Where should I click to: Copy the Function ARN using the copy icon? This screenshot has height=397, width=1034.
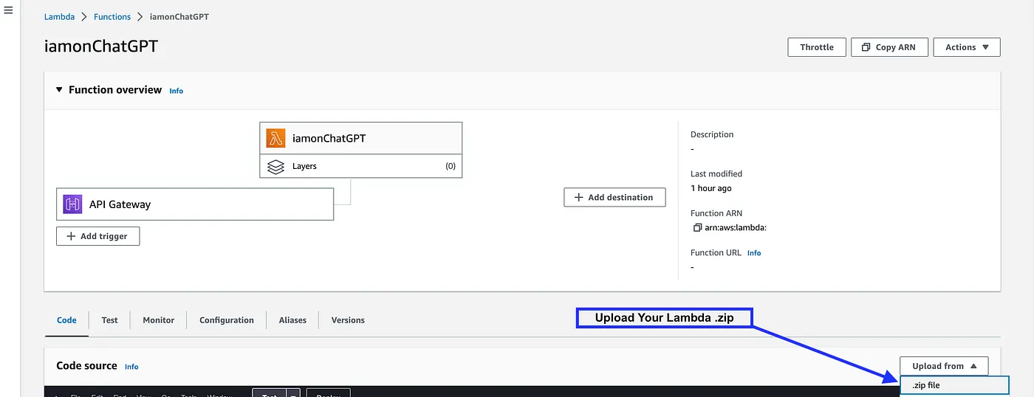click(696, 228)
